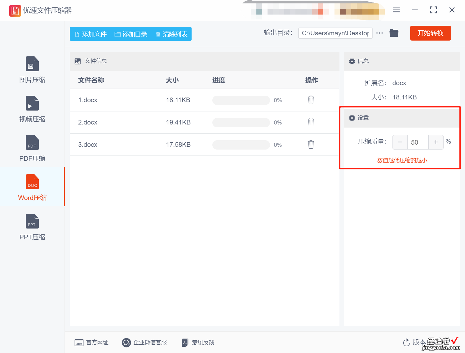Start conversion with 开始转换 button

(430, 33)
